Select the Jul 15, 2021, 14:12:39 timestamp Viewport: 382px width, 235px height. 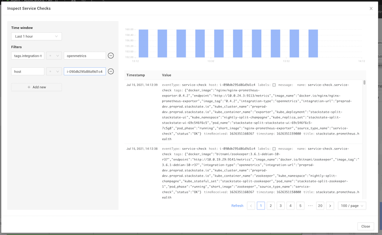click(142, 85)
